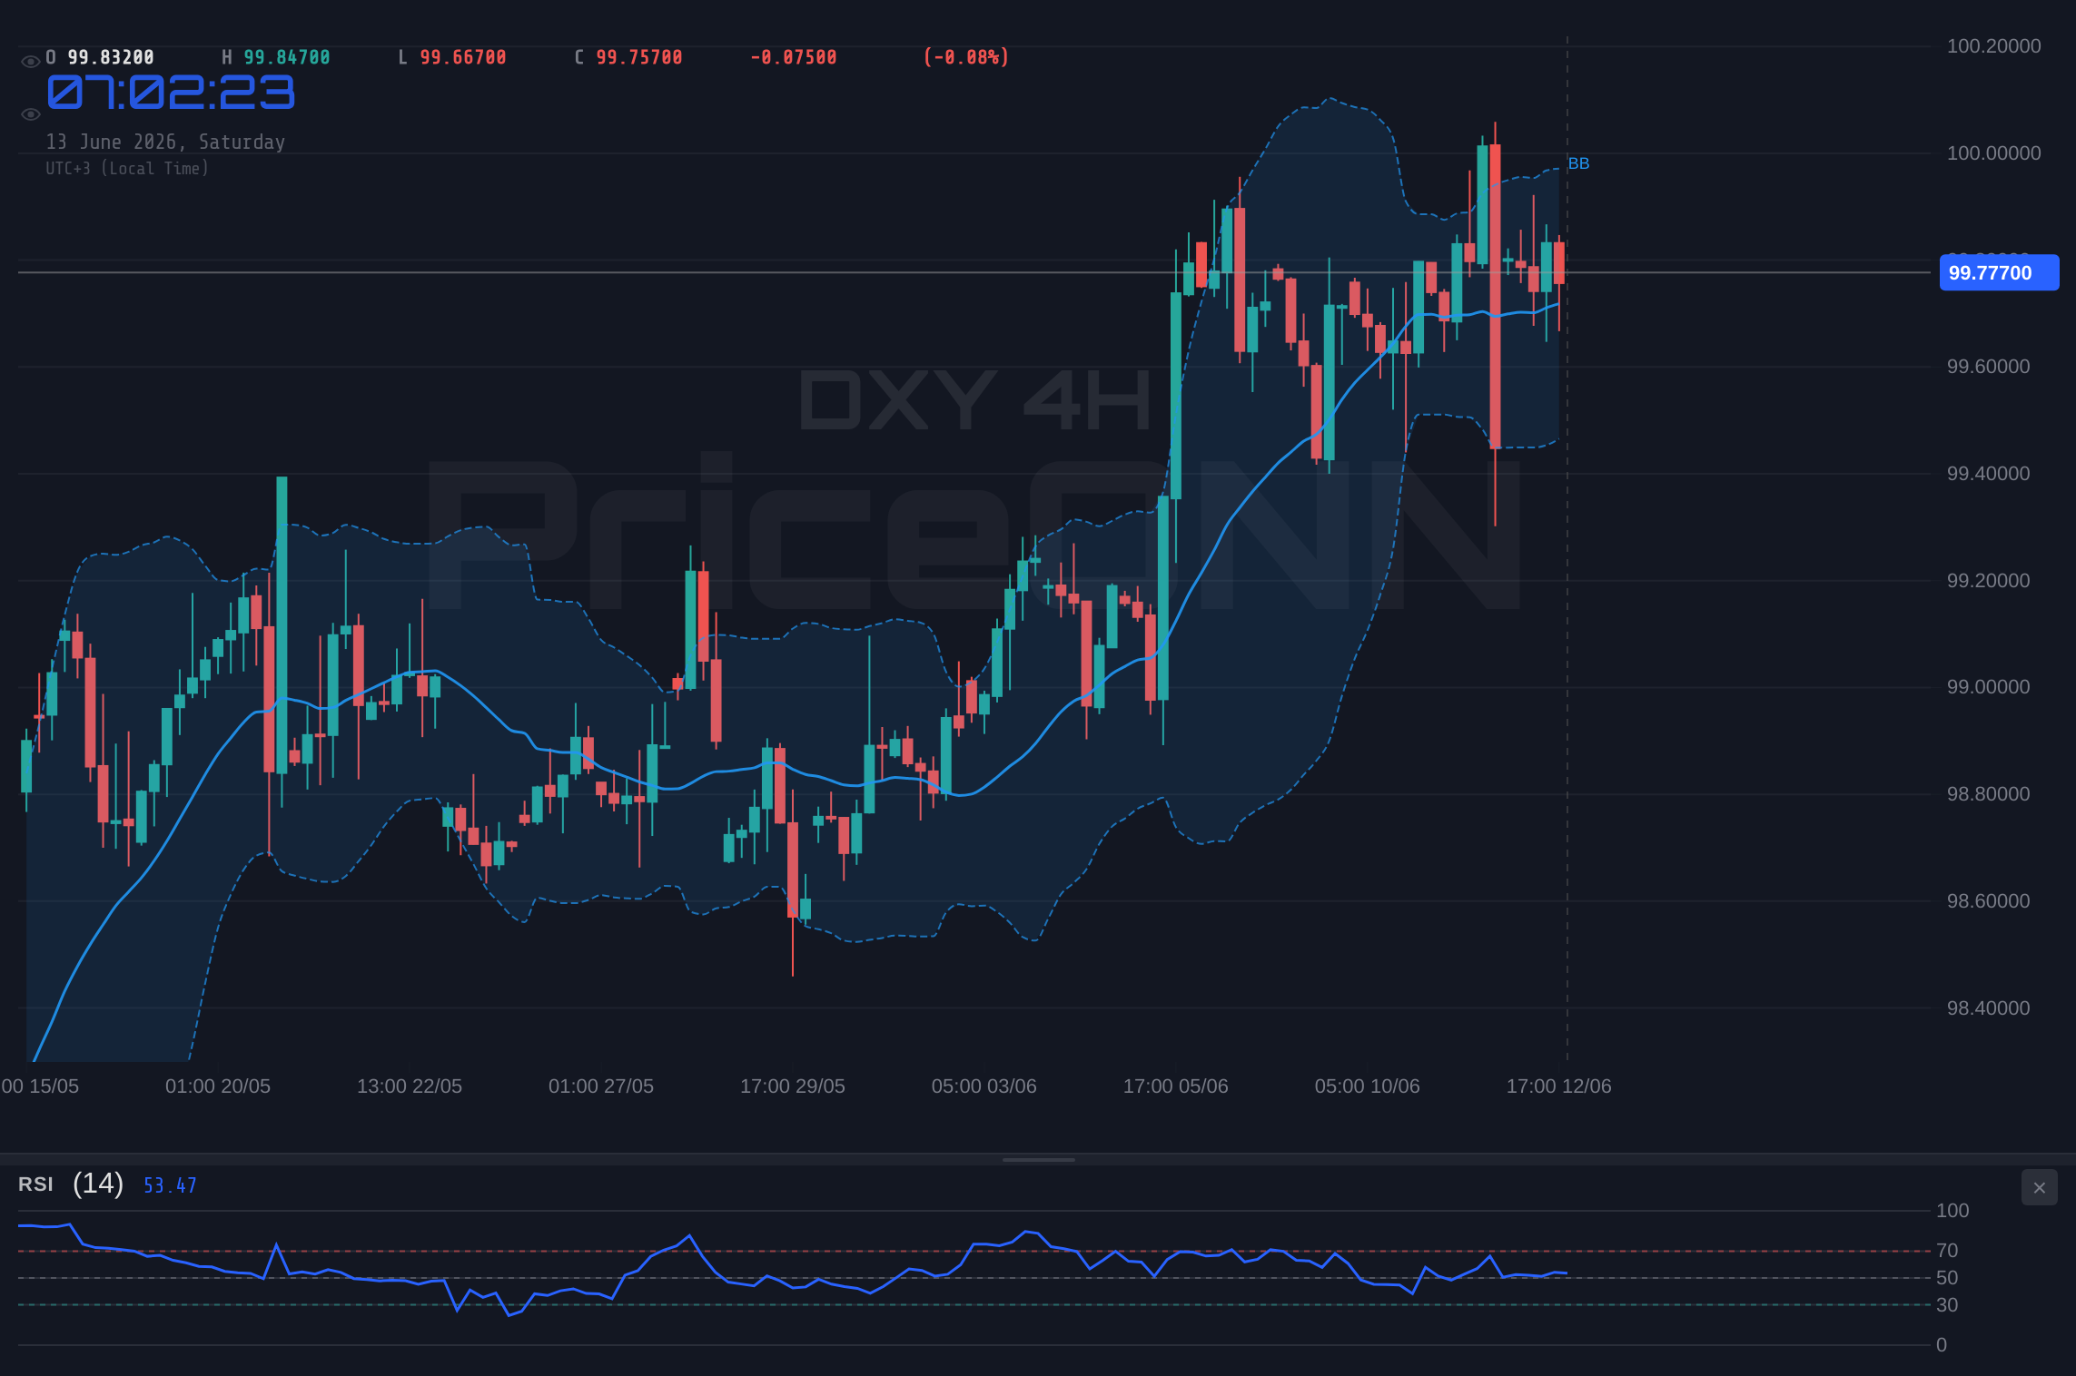
Task: Click the 98.60000 price axis label
Action: 1988,901
